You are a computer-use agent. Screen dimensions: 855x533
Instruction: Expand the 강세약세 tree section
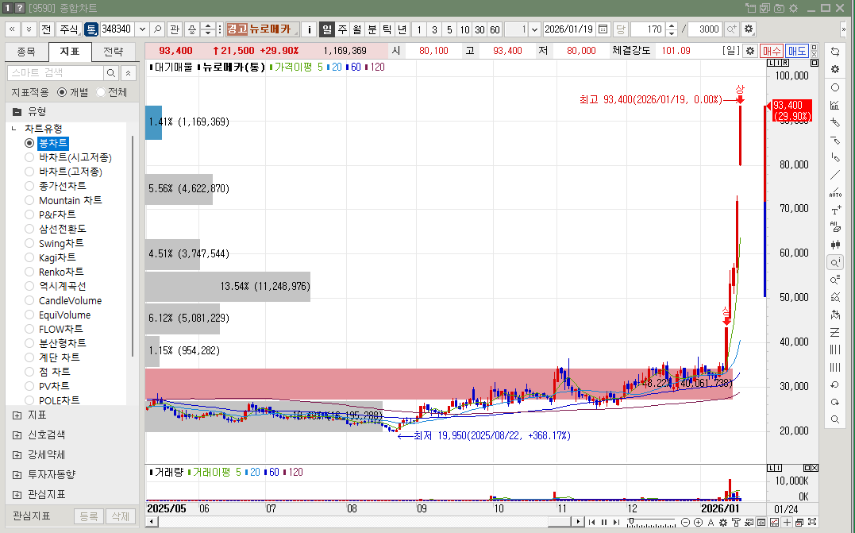(x=17, y=455)
